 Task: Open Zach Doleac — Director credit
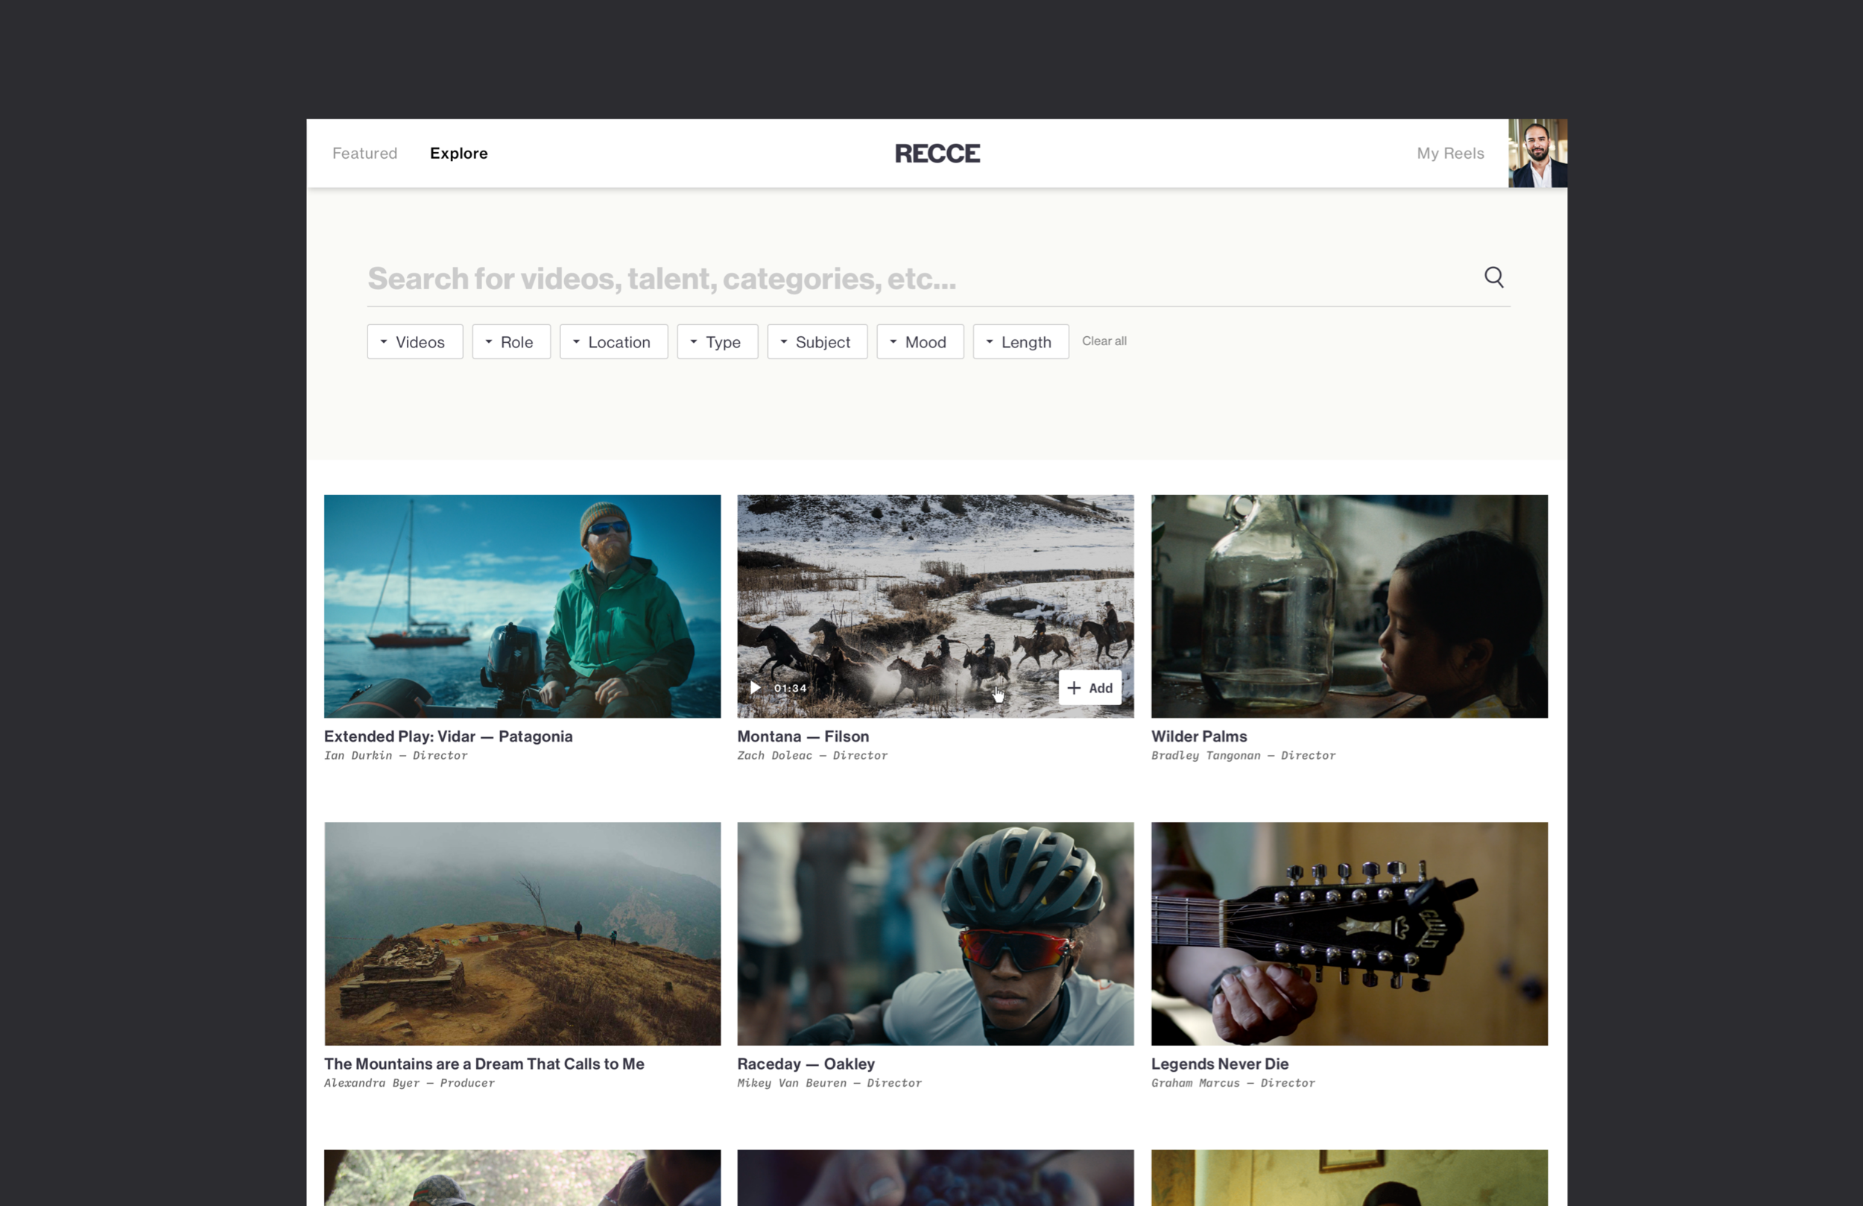point(812,756)
